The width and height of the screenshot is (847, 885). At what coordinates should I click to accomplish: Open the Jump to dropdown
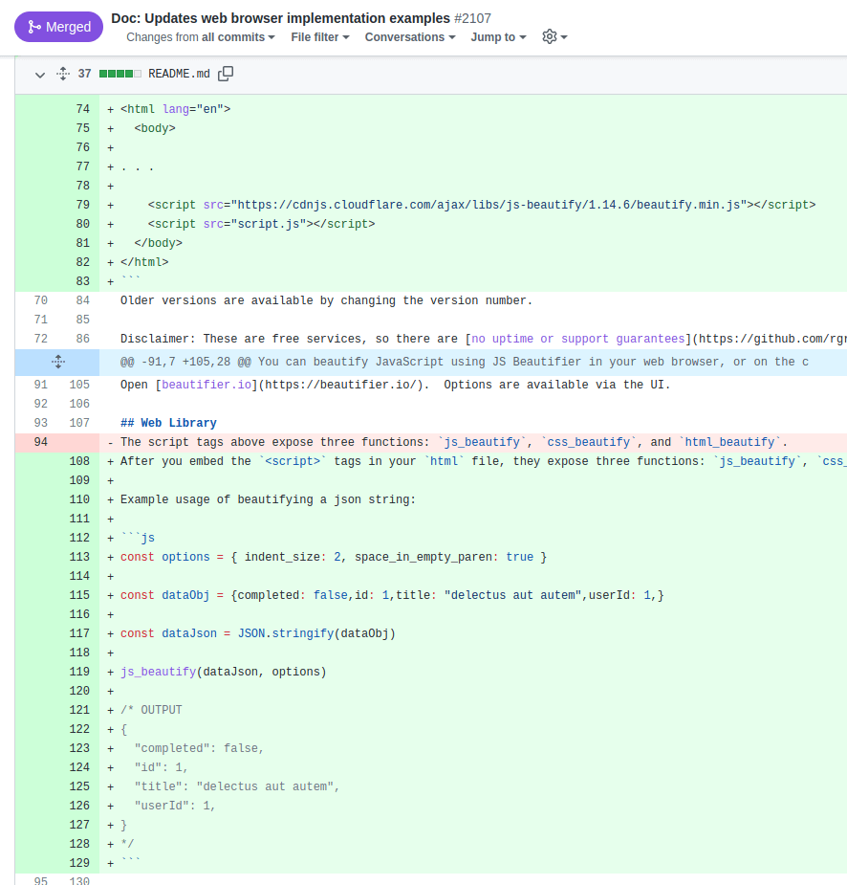coord(498,37)
